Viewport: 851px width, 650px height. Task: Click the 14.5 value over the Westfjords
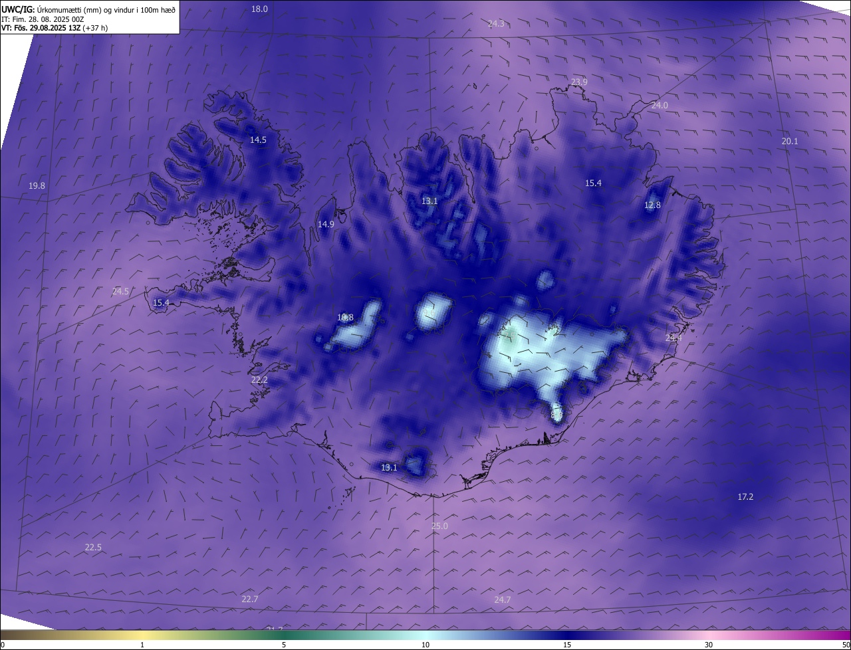[258, 140]
